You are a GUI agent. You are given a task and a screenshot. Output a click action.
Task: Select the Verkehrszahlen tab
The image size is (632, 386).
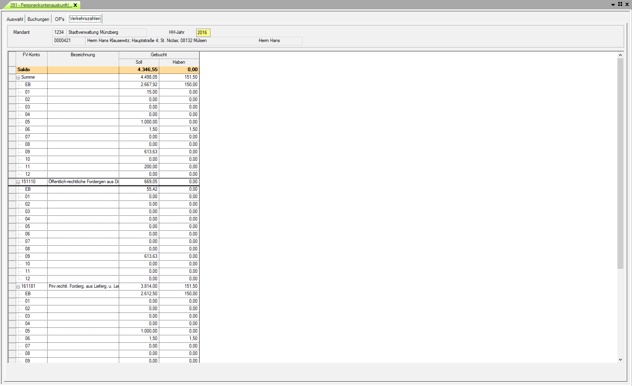[x=85, y=18]
